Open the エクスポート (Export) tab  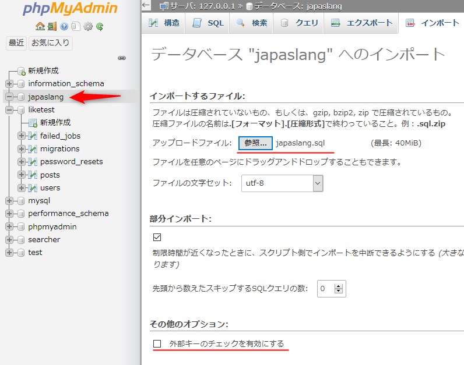(361, 23)
